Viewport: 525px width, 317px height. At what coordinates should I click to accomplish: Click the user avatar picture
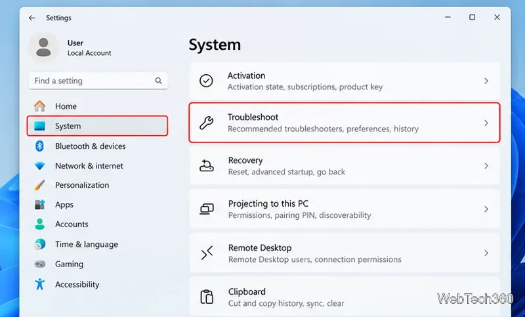click(43, 47)
